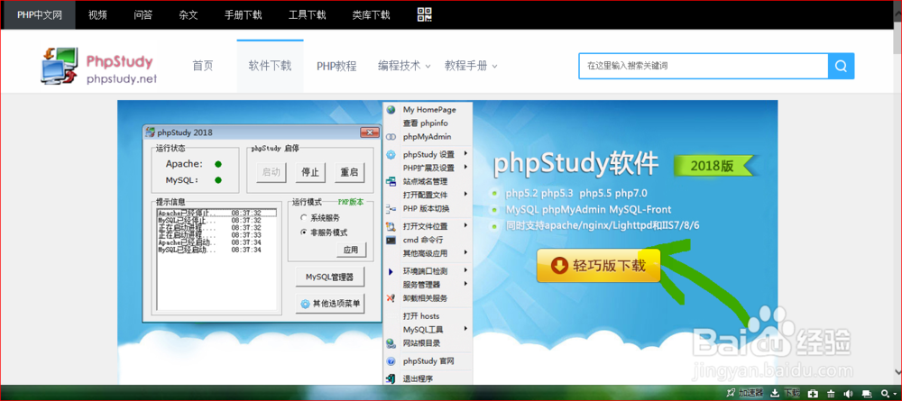Screen dimensions: 902x401
Task: Choose 打开 hosts from the menu
Action: pyautogui.click(x=421, y=316)
